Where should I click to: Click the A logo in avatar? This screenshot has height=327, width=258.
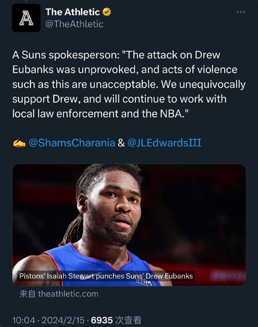[x=26, y=19]
